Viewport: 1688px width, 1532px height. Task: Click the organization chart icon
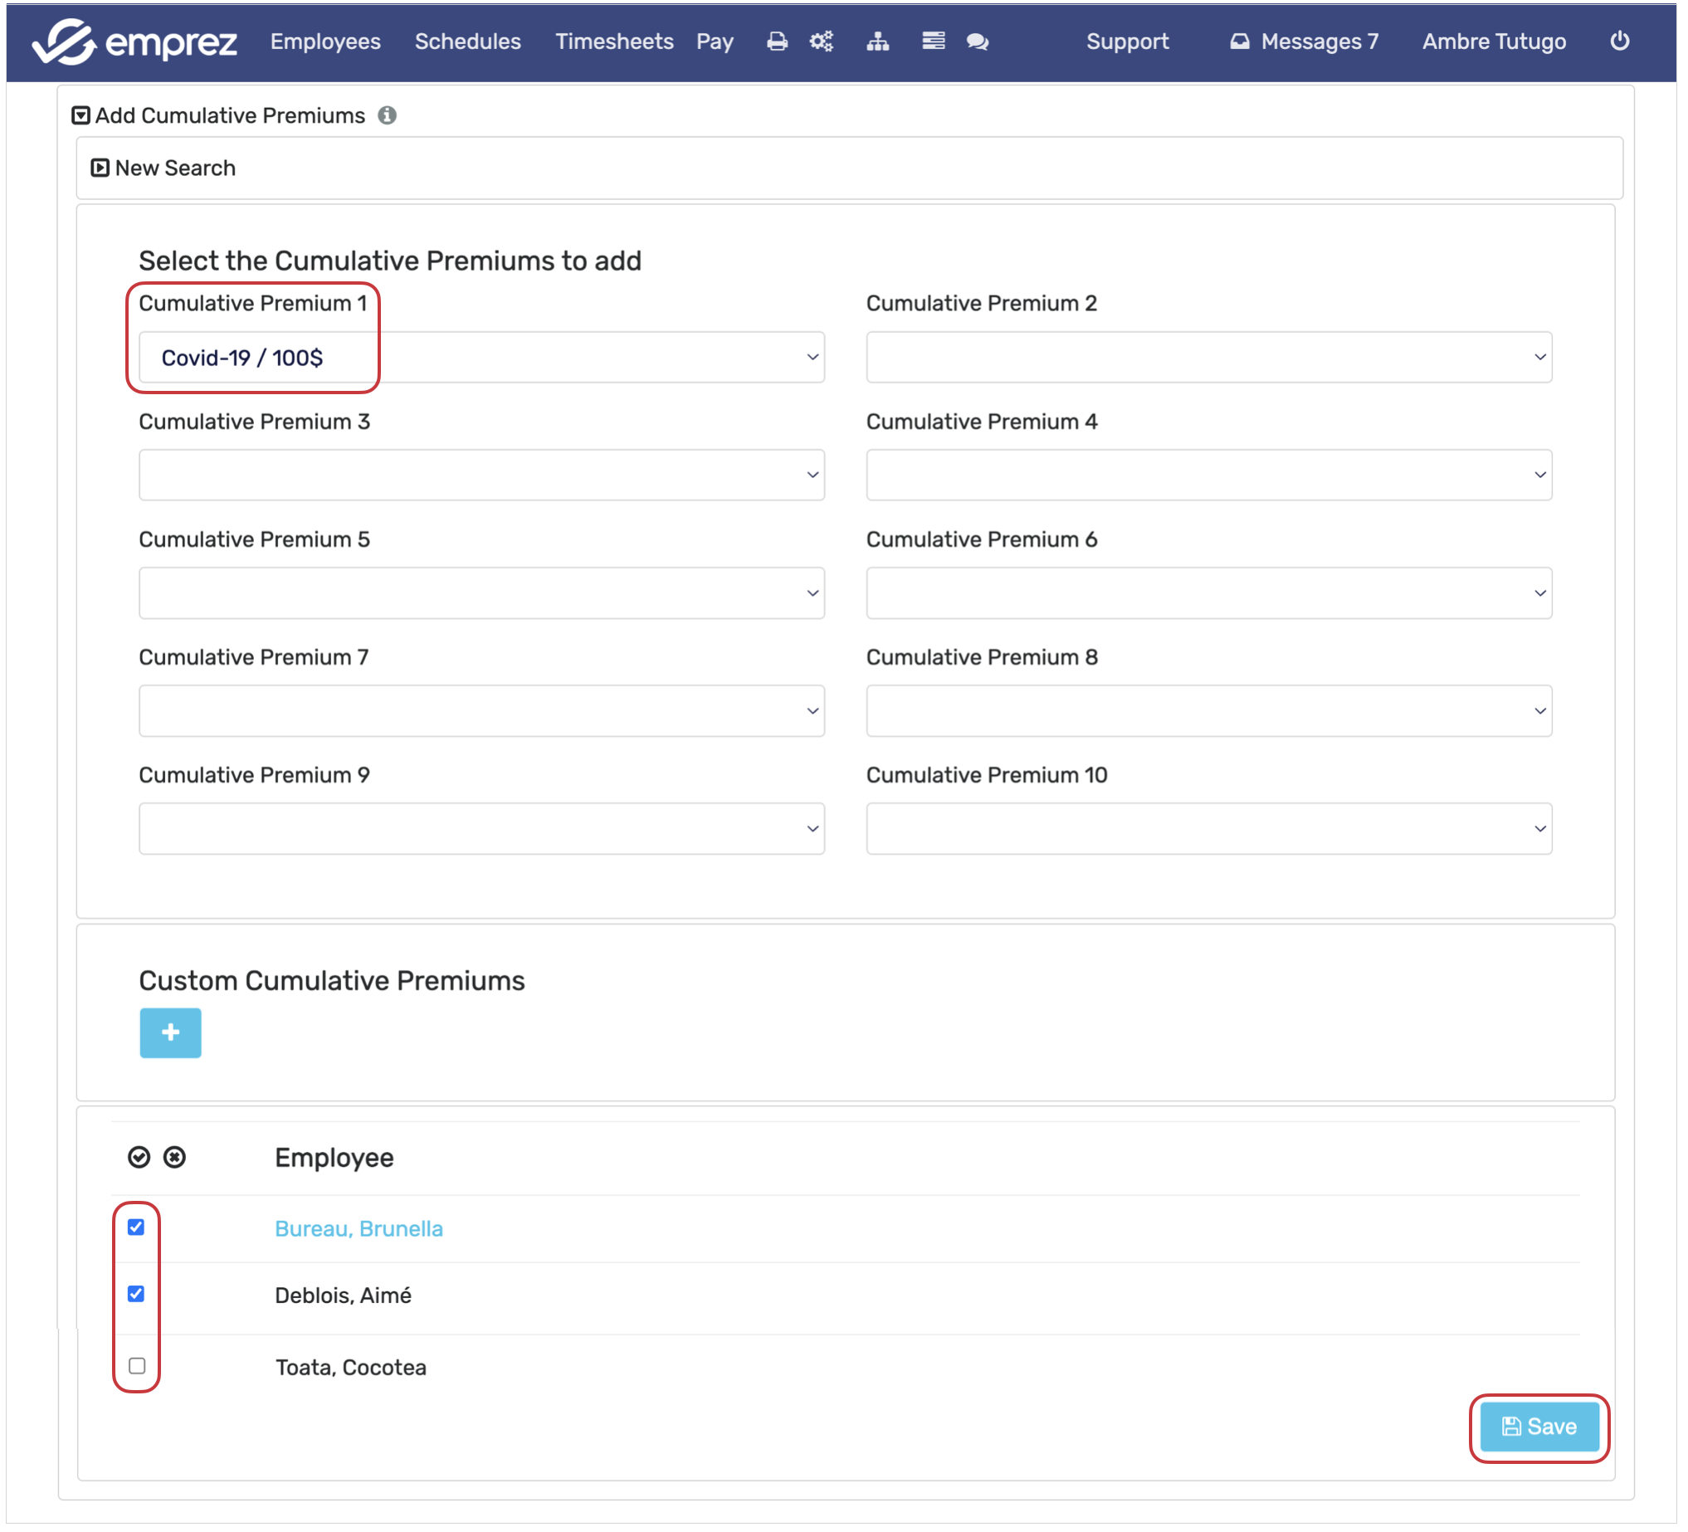pos(876,41)
